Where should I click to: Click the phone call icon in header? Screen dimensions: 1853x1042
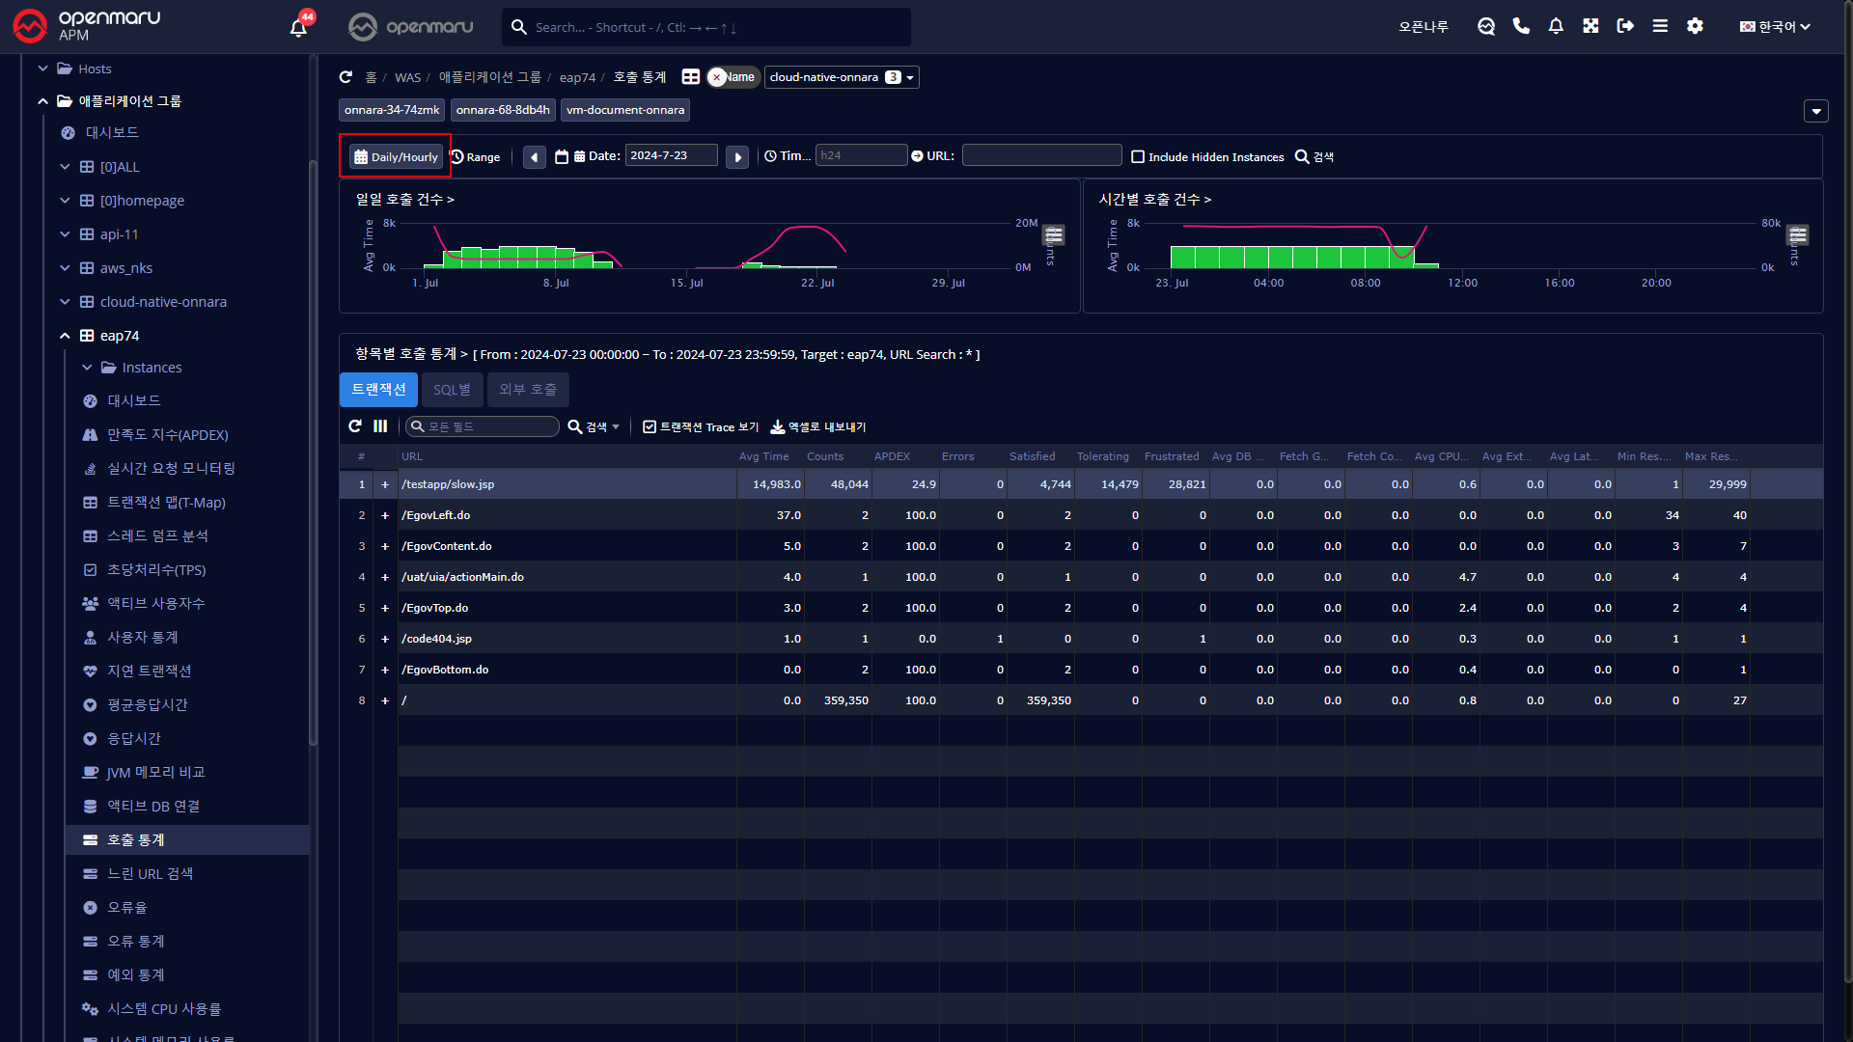click(1521, 26)
